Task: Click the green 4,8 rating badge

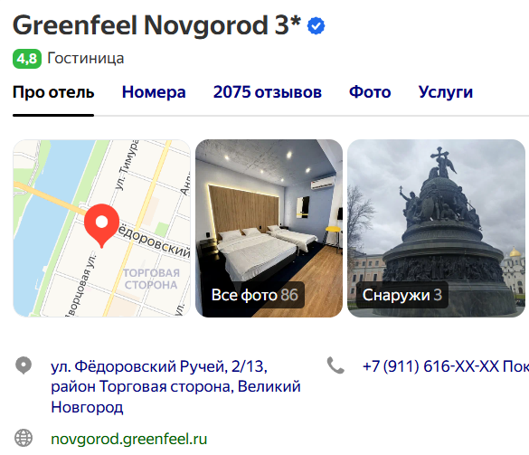Action: click(27, 59)
